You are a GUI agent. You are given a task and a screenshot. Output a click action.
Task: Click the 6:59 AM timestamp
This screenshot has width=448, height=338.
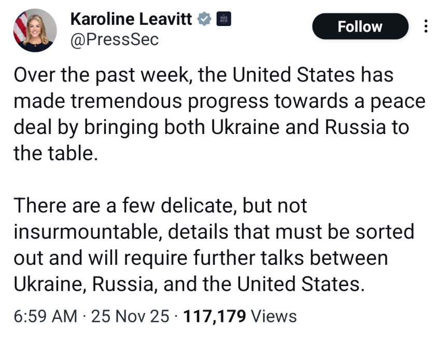coord(46,316)
